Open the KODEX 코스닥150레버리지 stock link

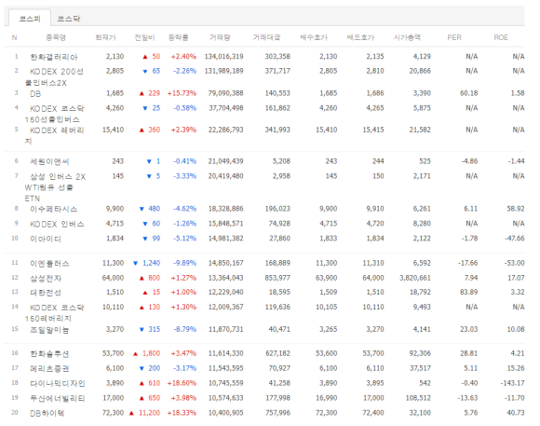55,312
